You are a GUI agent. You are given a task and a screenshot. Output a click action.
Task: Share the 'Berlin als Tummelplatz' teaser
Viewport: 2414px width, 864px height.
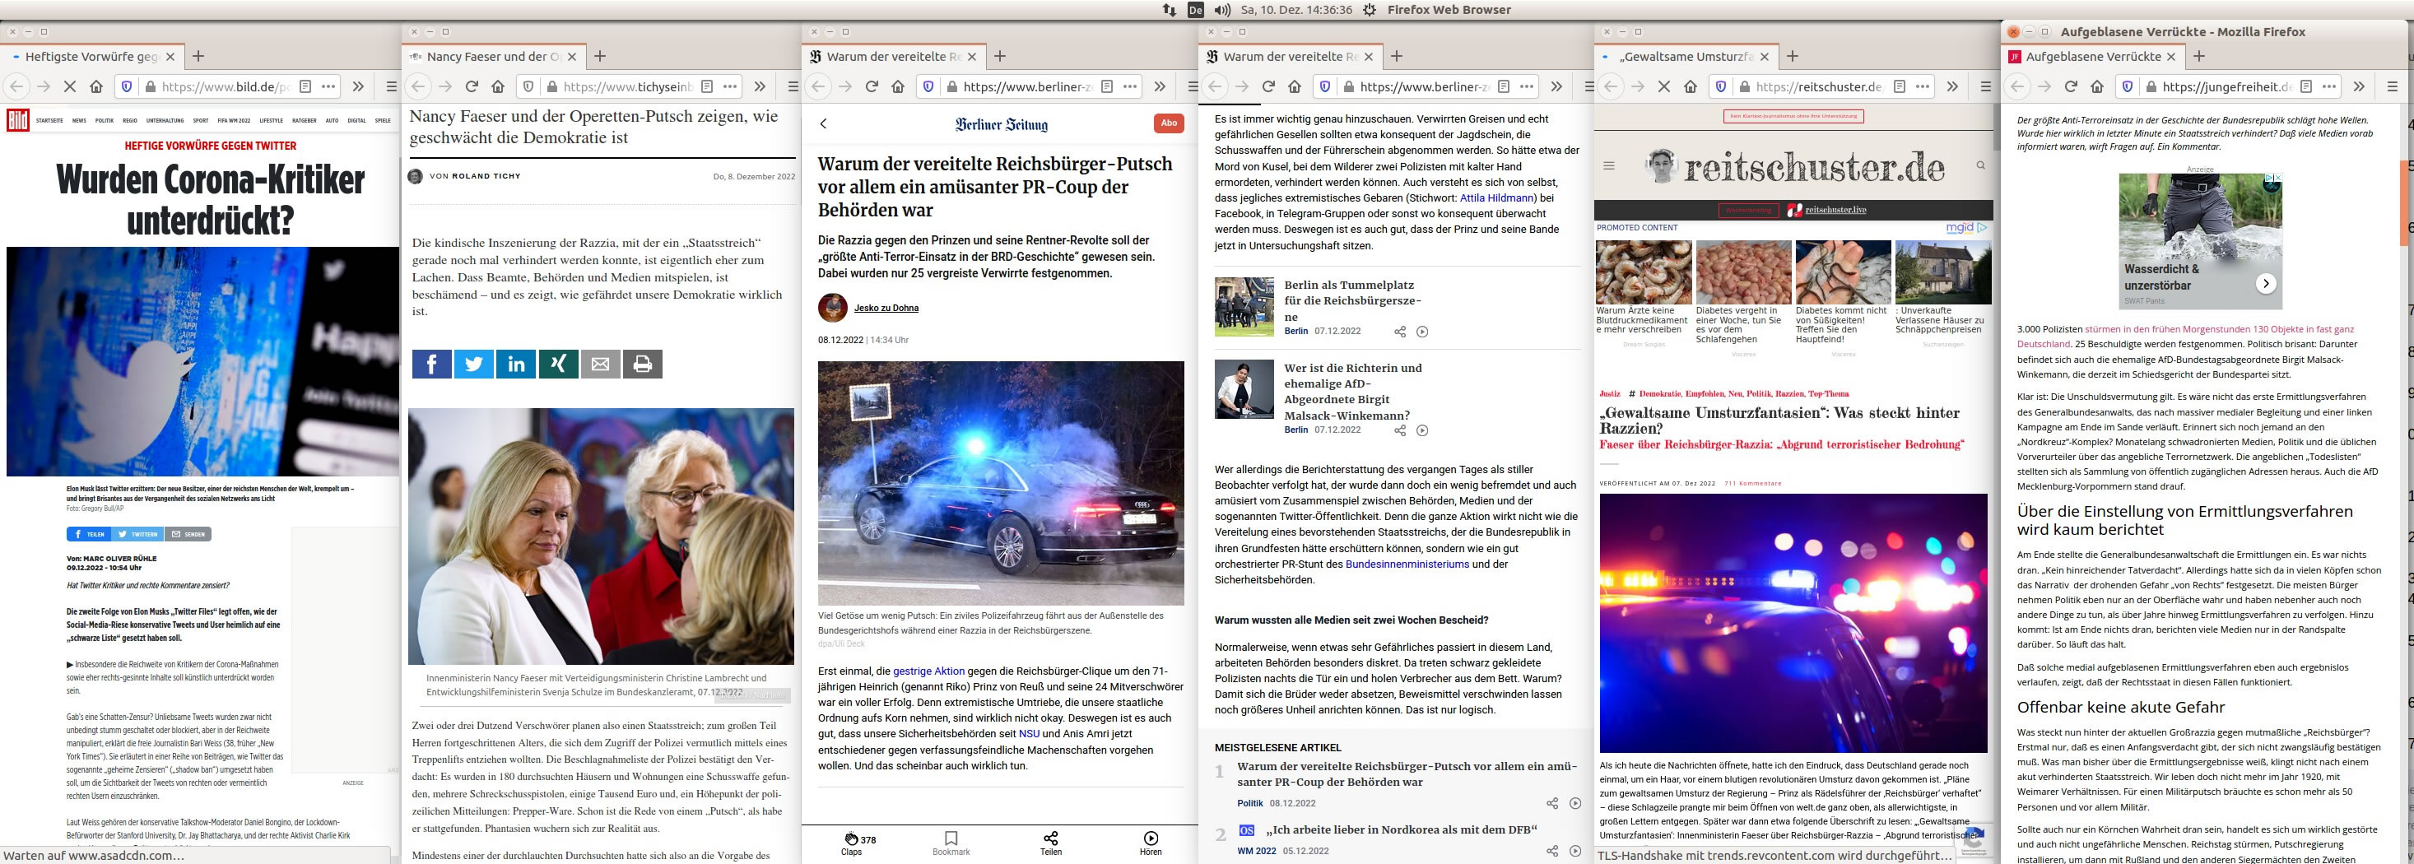[x=1400, y=332]
